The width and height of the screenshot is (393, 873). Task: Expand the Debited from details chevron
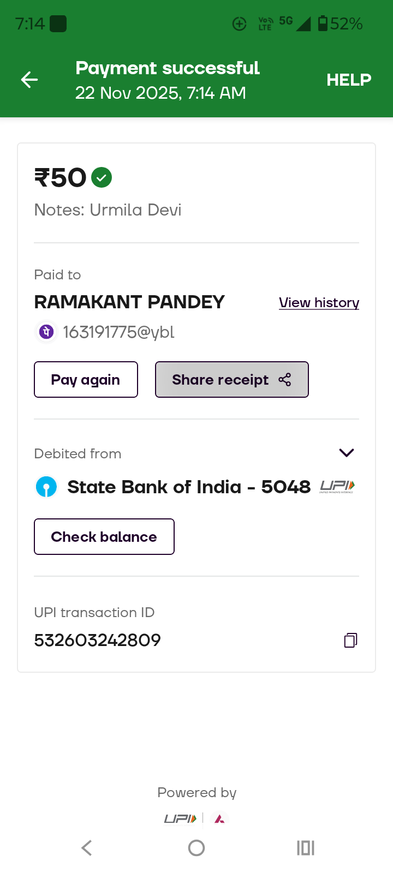click(347, 453)
